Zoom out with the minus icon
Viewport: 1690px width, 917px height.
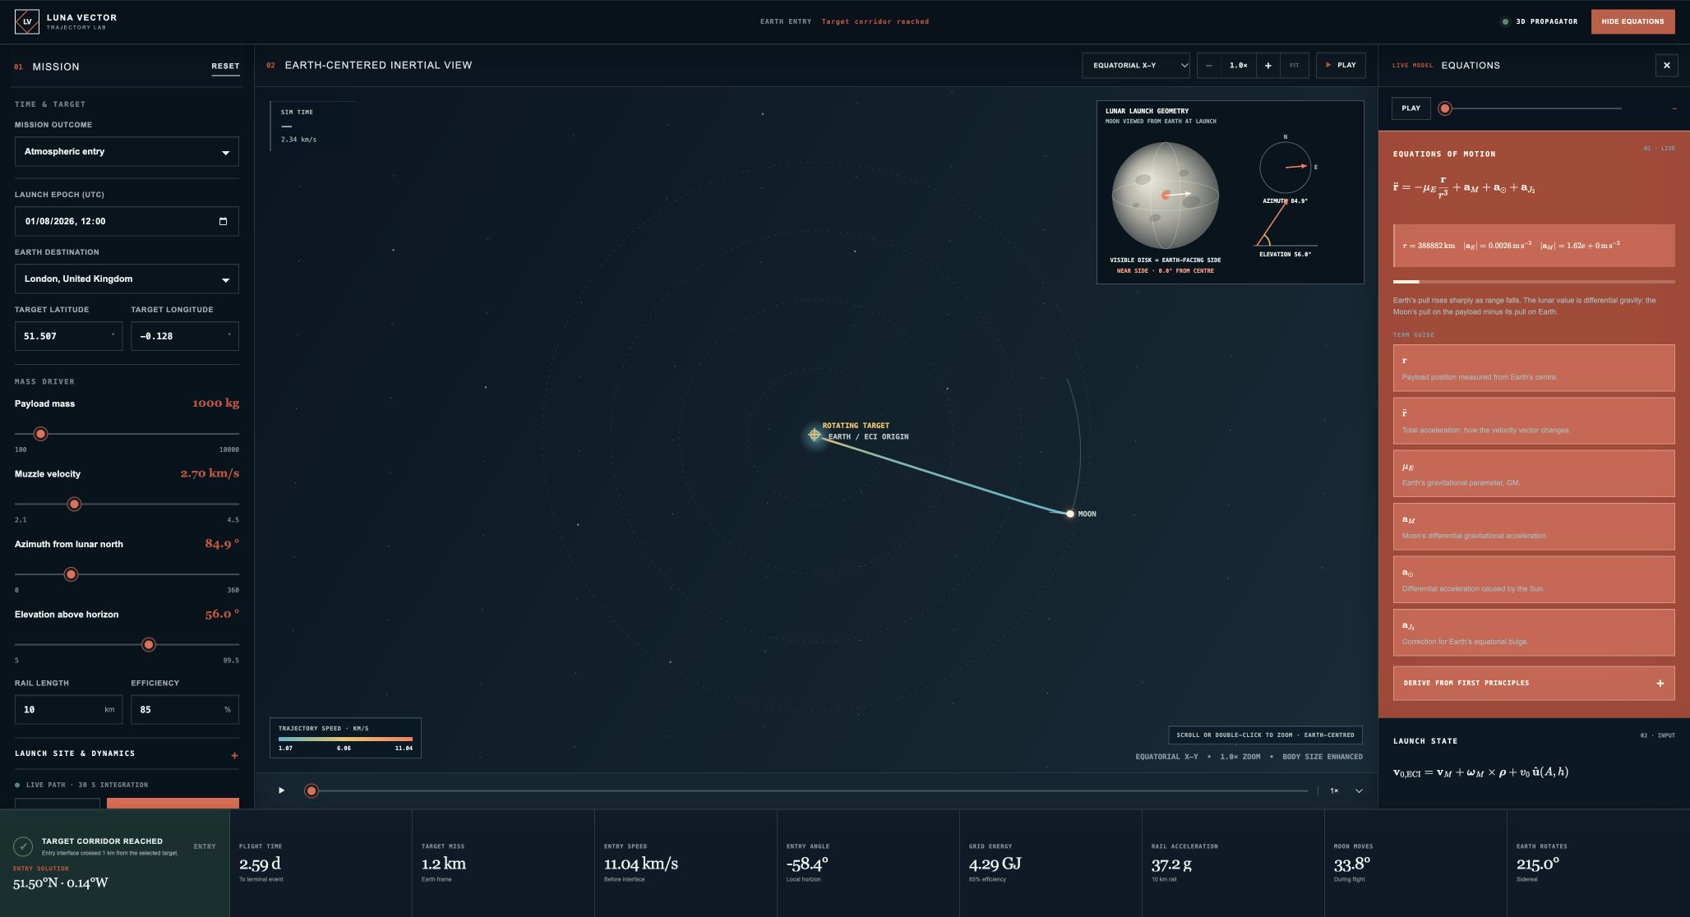[x=1208, y=66]
